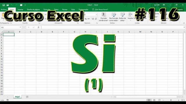
Task: Add a new sheet with plus button
Action: coord(27,97)
